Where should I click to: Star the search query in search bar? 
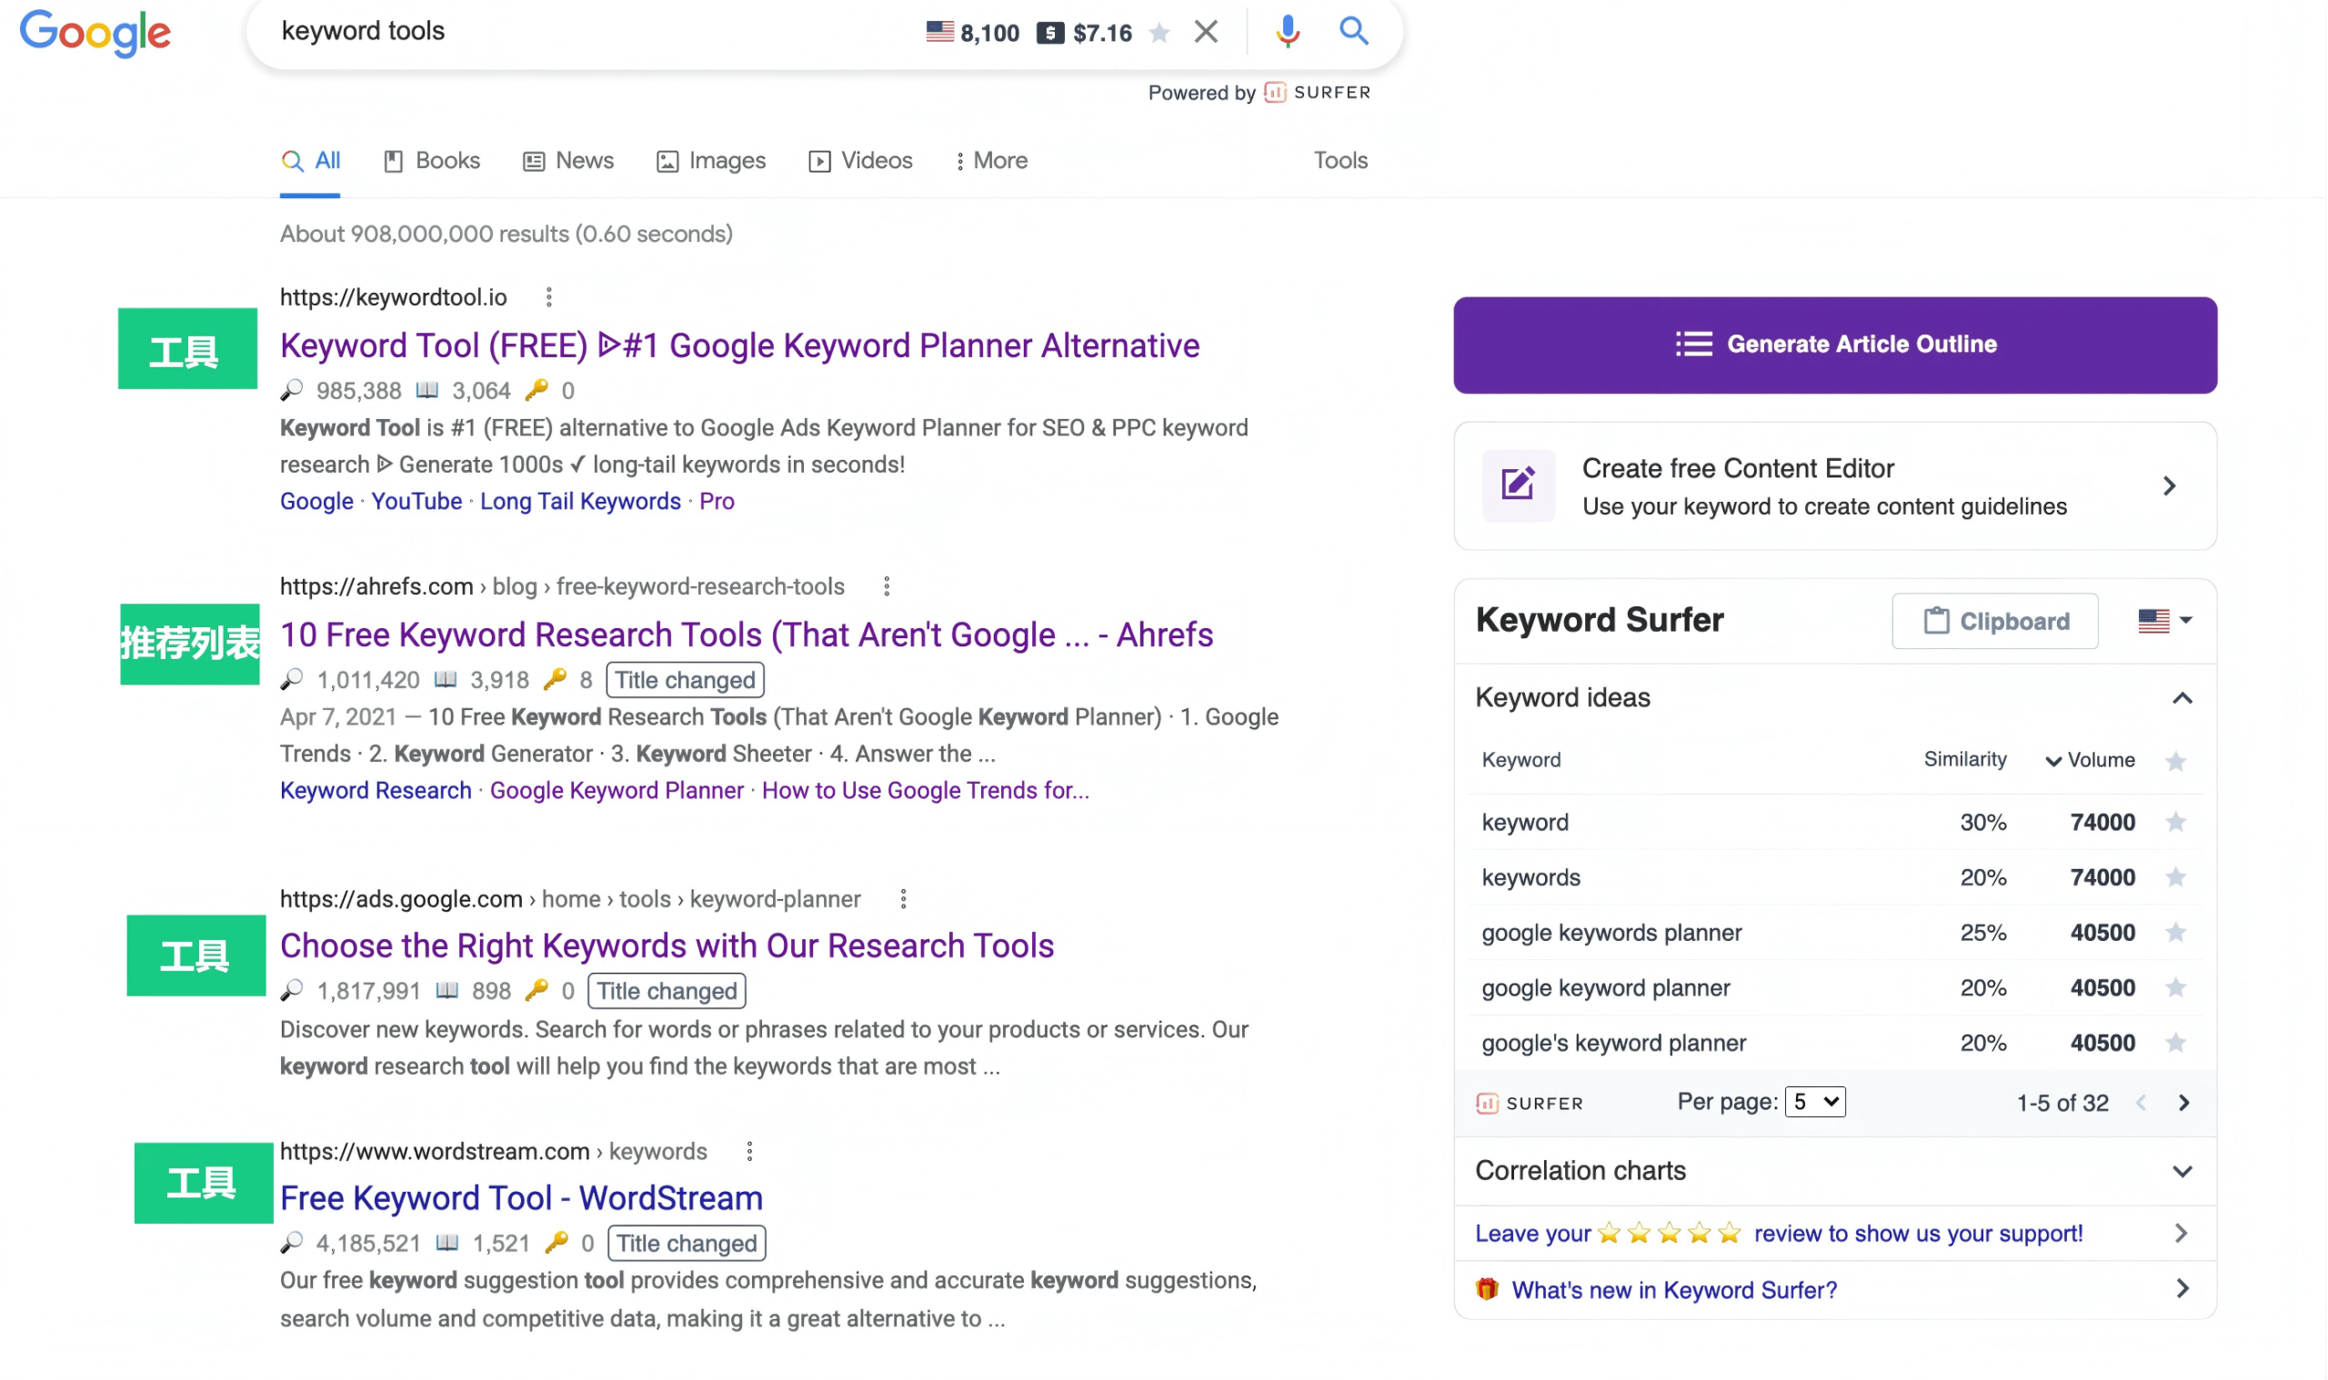tap(1159, 34)
